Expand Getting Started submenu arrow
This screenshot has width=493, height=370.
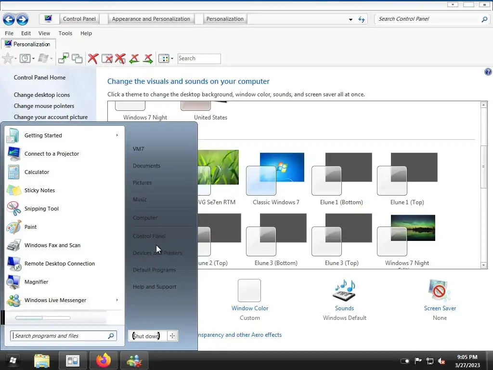pos(117,135)
